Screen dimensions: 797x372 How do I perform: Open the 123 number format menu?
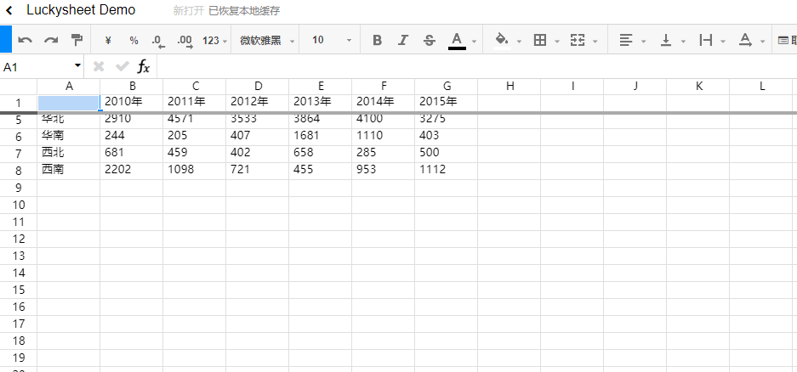click(x=214, y=41)
